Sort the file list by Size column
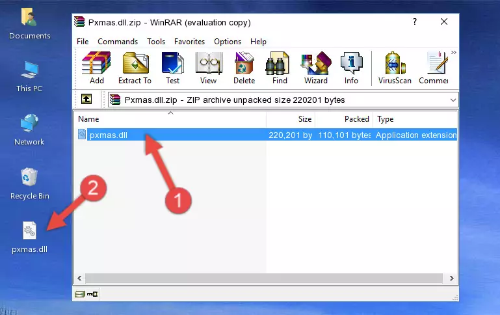This screenshot has height=315, width=500. (291, 119)
